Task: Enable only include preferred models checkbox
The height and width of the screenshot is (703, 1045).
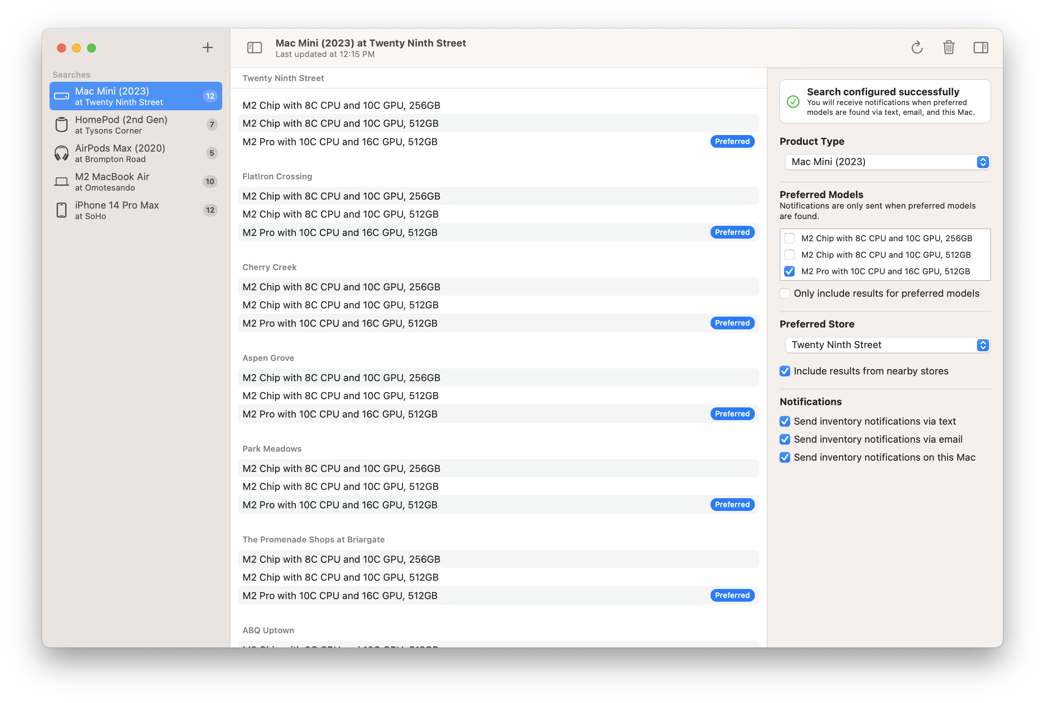Action: pos(785,293)
